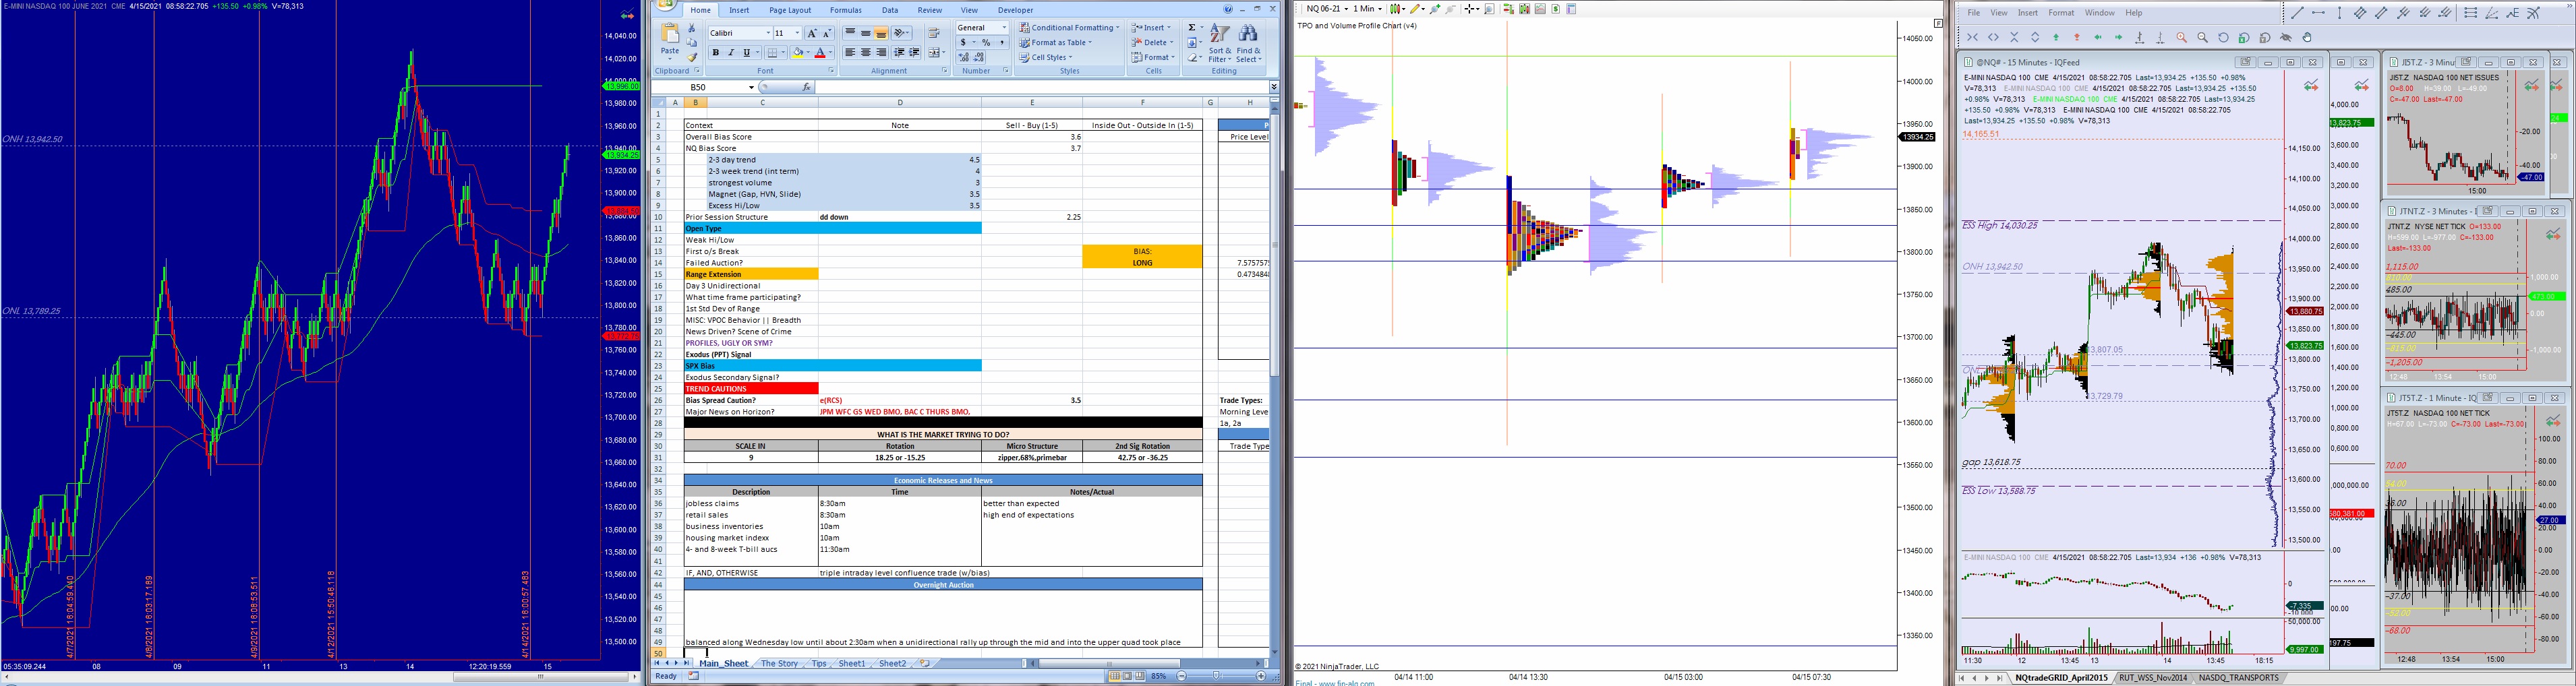This screenshot has width=2576, height=686.
Task: Open the Cell Styles gallery
Action: tap(1045, 58)
